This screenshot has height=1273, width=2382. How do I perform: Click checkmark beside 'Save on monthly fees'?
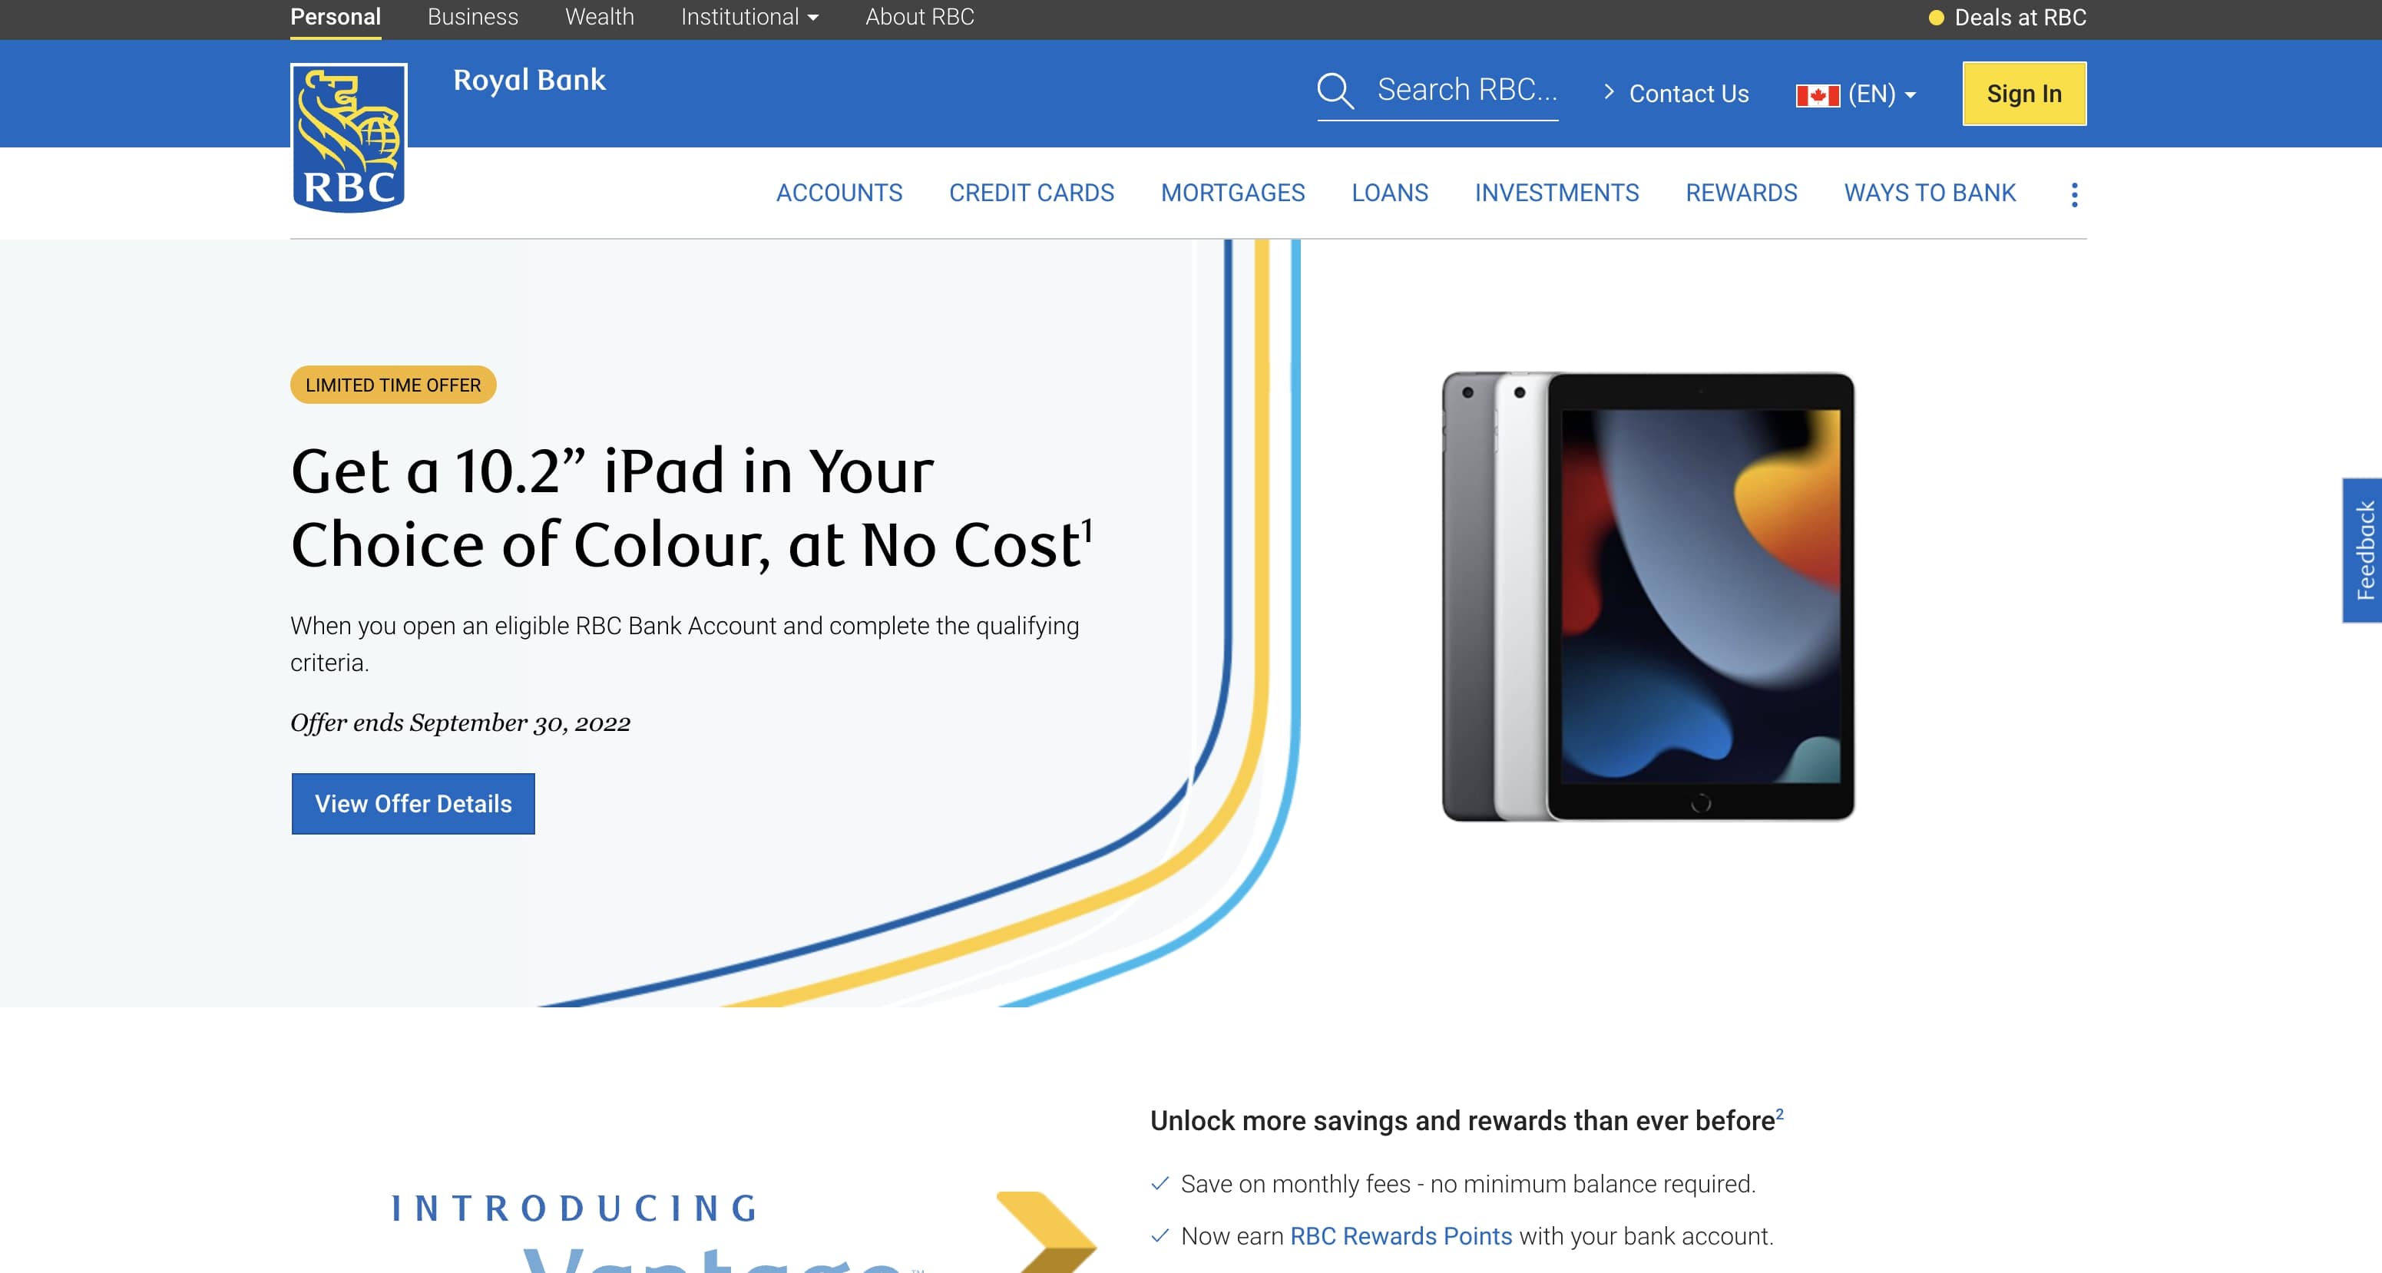coord(1160,1183)
